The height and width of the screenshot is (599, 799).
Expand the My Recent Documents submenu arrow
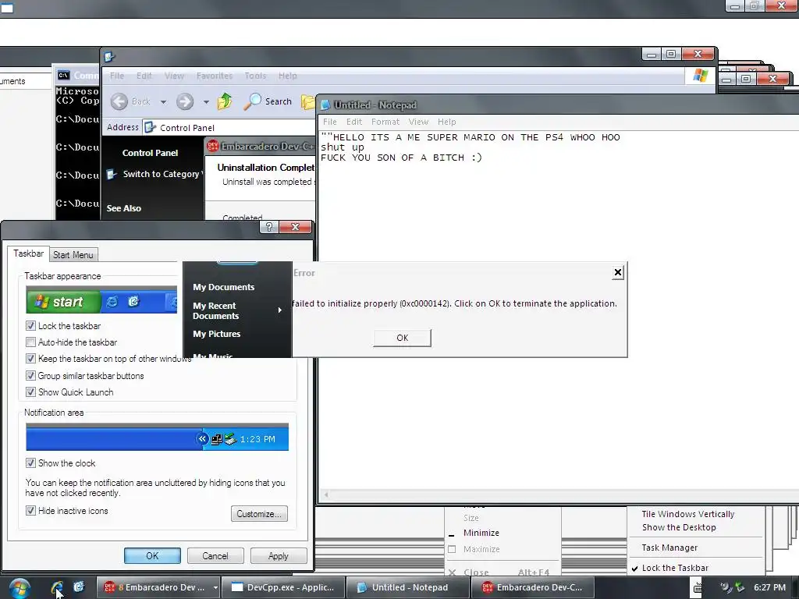click(279, 310)
